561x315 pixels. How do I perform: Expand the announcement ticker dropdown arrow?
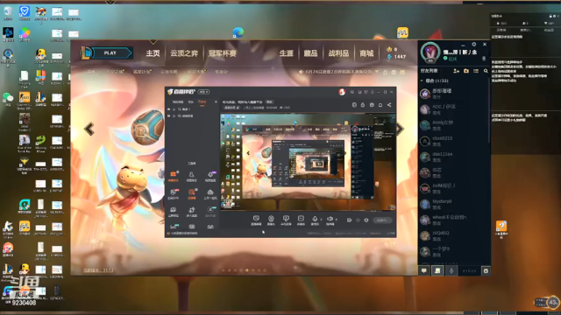click(377, 72)
